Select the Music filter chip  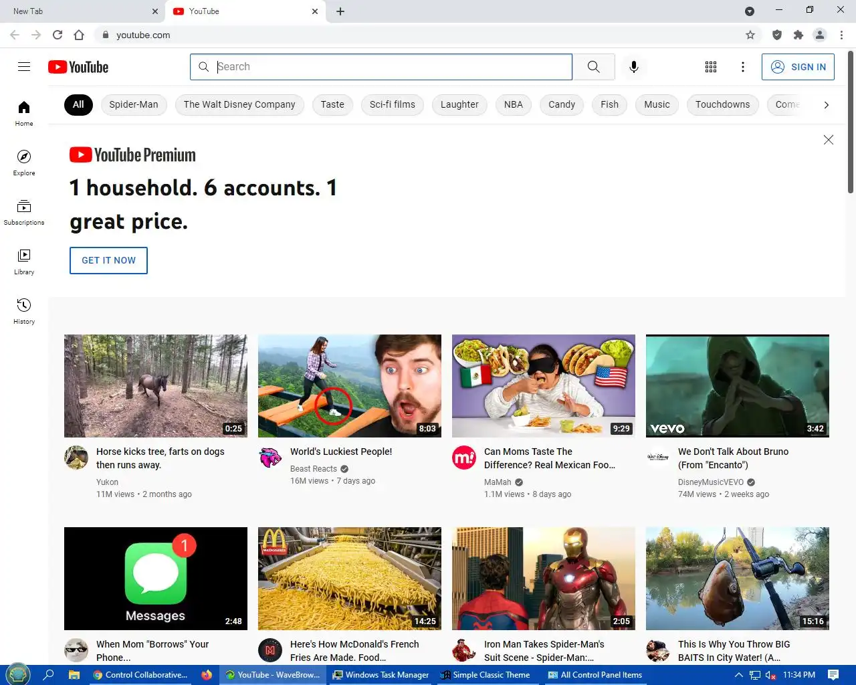(657, 104)
